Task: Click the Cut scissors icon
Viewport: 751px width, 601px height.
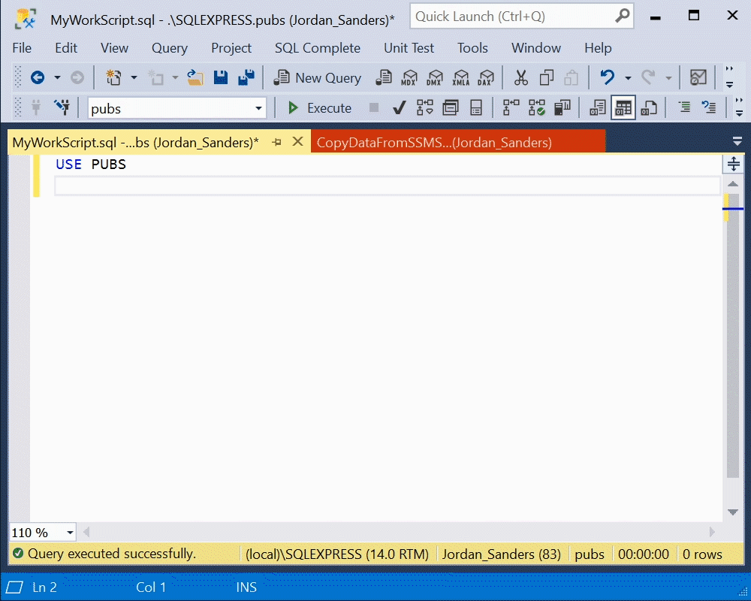Action: coord(520,77)
